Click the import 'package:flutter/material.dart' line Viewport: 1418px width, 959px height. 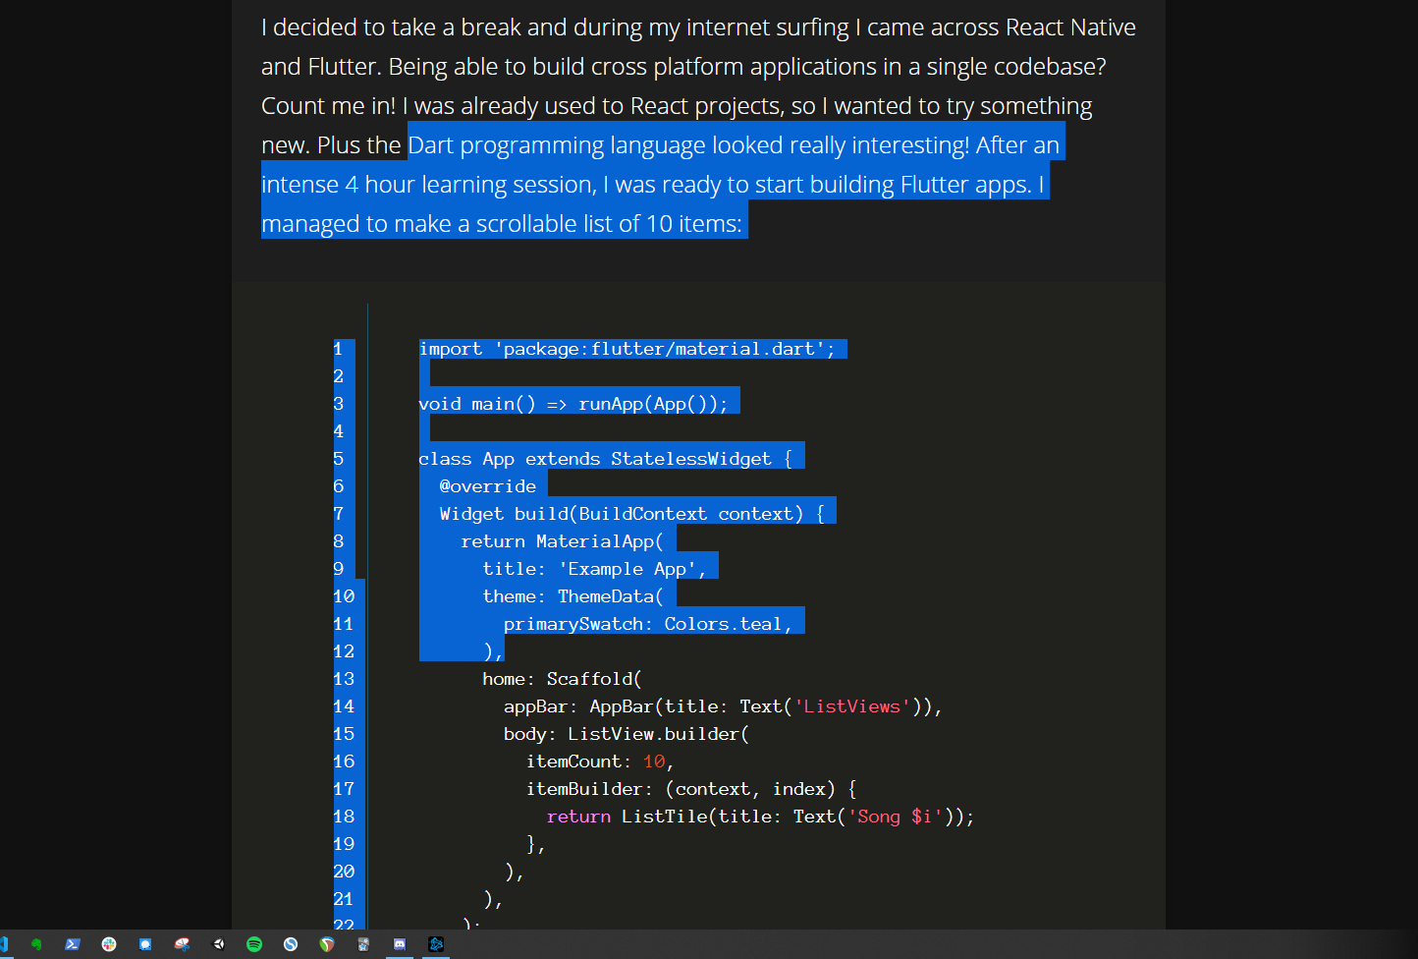tap(627, 349)
